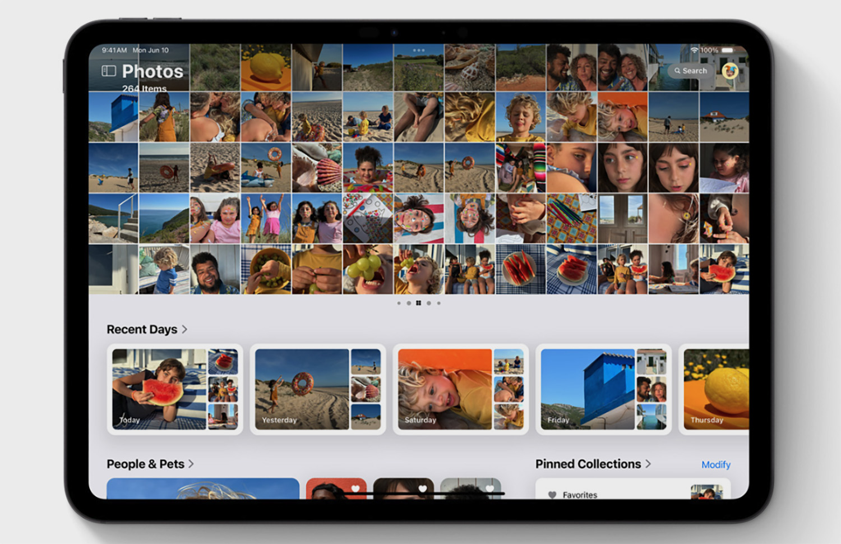Viewport: 841px width, 544px height.
Task: Open the profile avatar next to Search
Action: (x=729, y=71)
